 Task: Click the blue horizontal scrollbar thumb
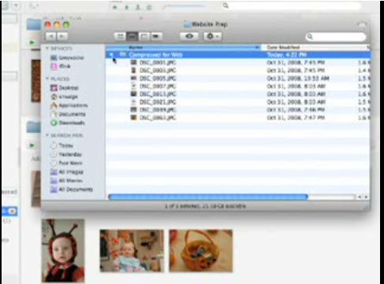[x=208, y=197]
